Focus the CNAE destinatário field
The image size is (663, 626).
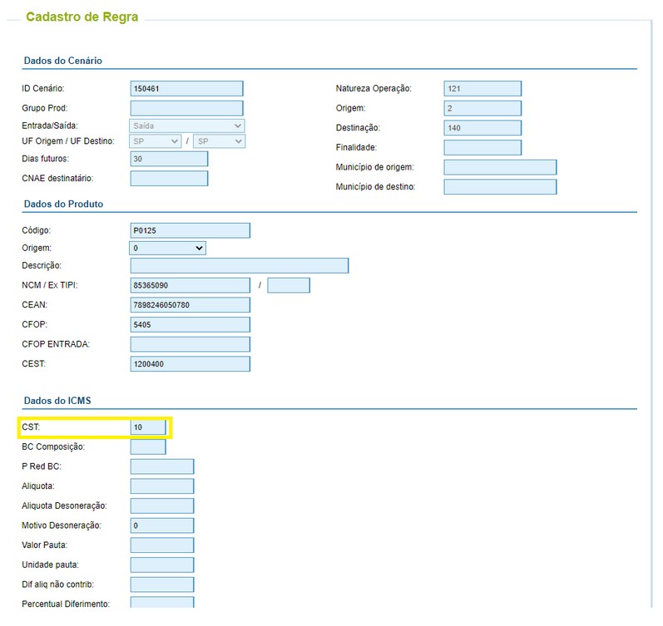coord(169,179)
